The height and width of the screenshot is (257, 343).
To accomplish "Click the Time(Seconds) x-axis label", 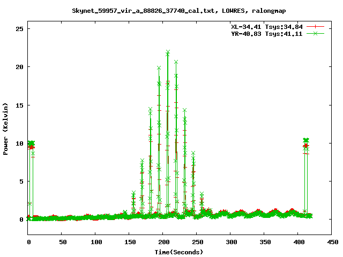I will point(179,252).
